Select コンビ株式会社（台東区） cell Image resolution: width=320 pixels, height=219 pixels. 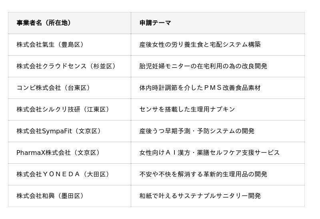pos(70,88)
